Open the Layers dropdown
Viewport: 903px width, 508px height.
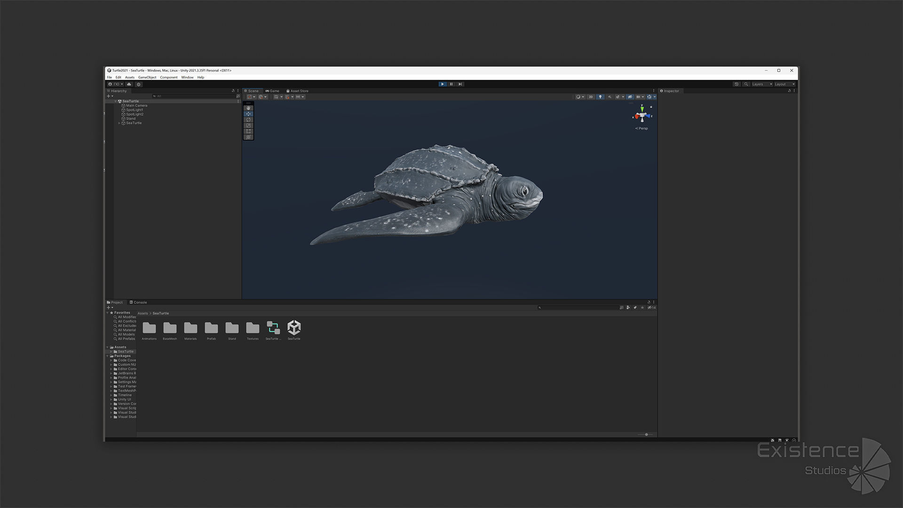pos(761,84)
